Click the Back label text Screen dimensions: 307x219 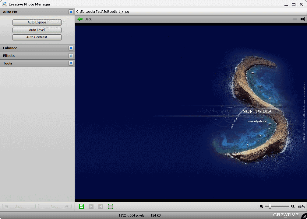(88, 19)
